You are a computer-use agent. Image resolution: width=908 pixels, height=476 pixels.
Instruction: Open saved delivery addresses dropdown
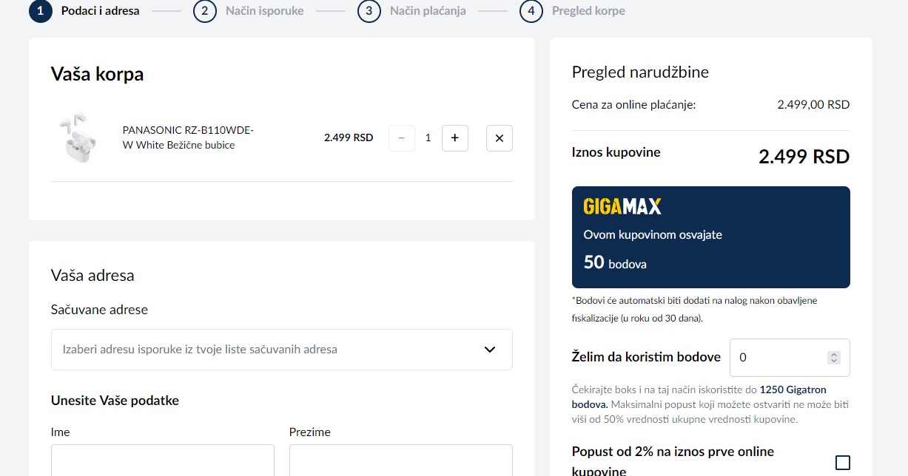281,350
